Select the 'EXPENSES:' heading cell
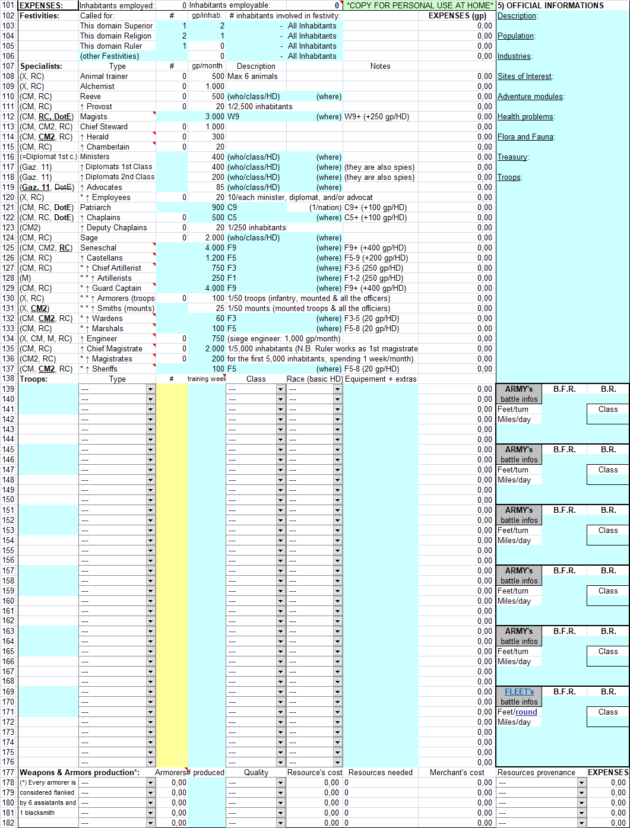This screenshot has width=630, height=828. [x=49, y=5]
